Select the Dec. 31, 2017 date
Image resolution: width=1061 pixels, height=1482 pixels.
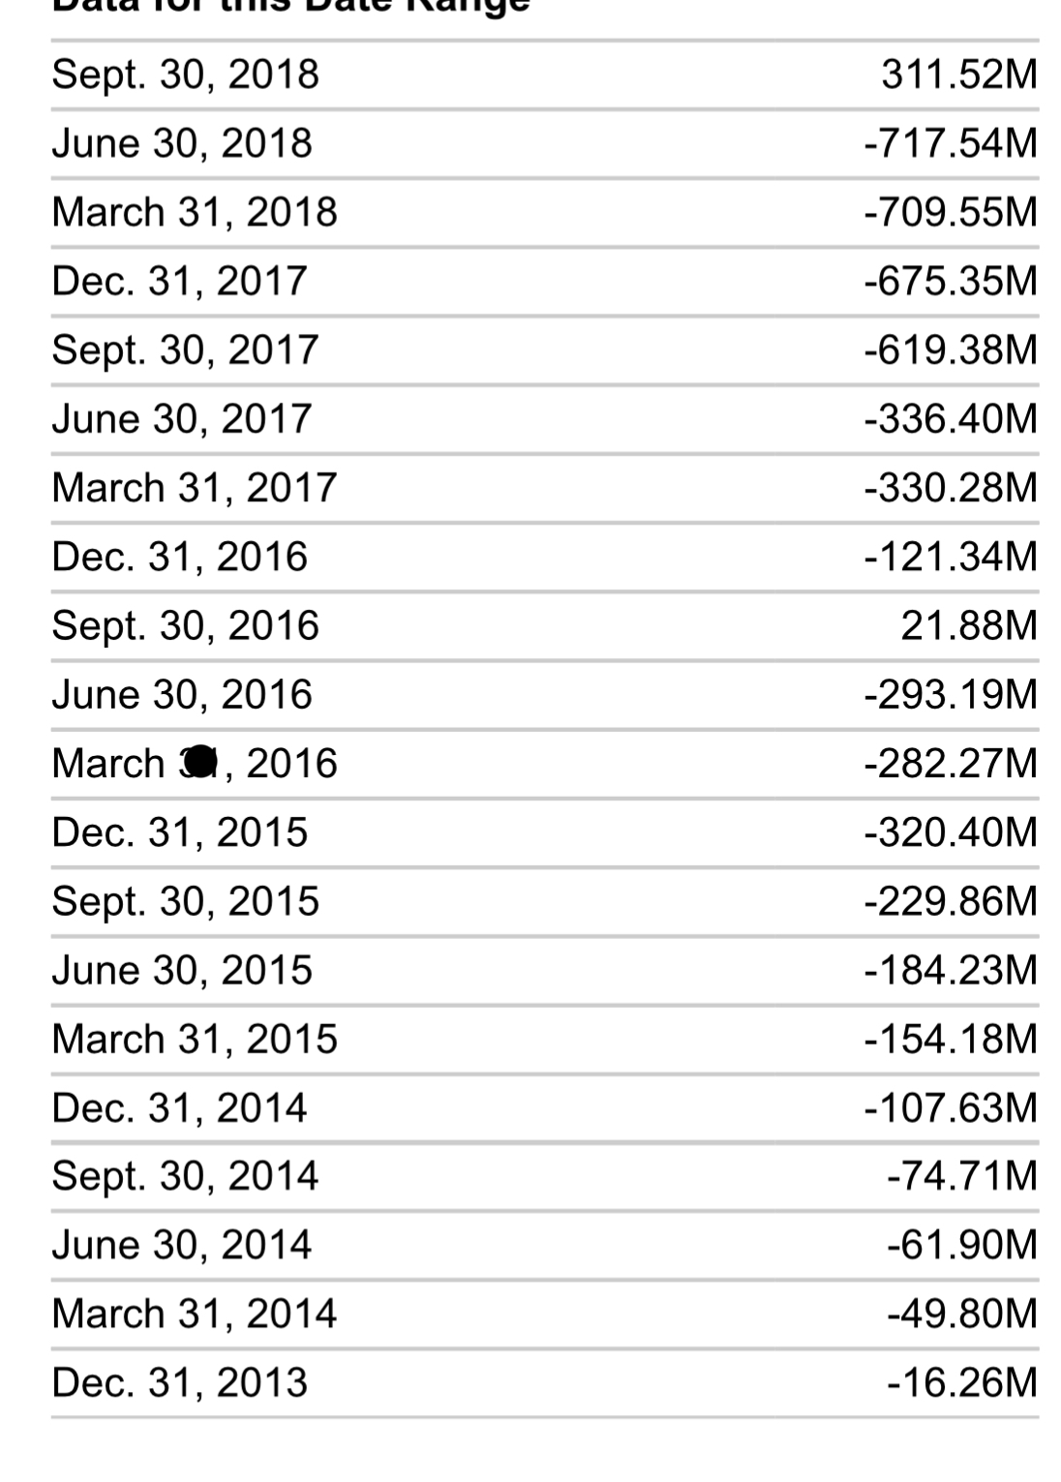tap(179, 281)
